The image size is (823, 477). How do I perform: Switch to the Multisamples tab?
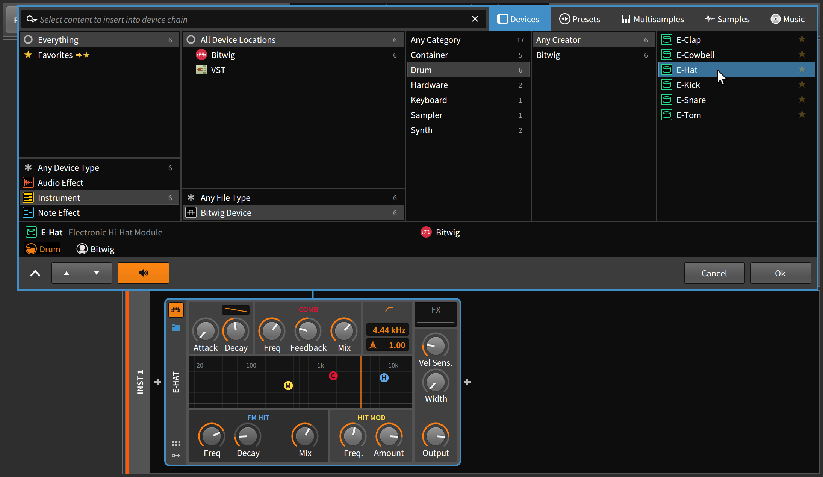pos(653,19)
